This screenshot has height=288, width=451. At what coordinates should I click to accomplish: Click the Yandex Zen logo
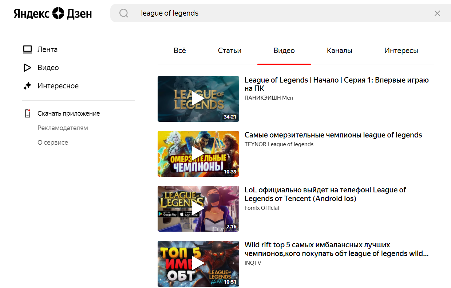(x=53, y=13)
